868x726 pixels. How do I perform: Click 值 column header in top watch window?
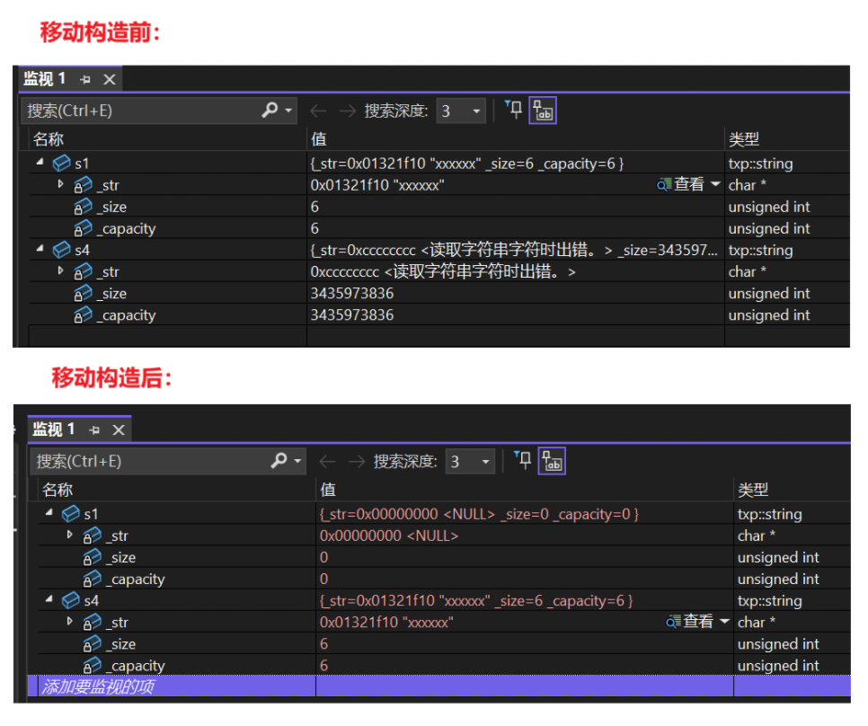point(319,139)
